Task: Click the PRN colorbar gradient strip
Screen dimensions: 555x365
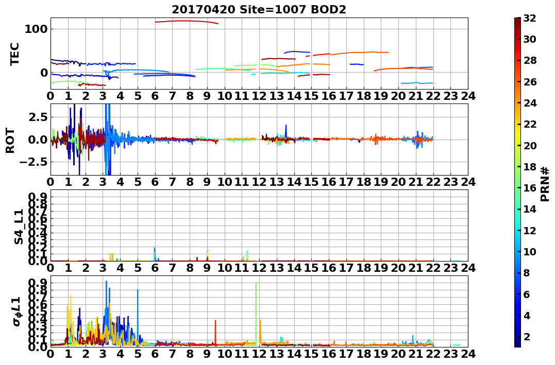Action: click(517, 182)
